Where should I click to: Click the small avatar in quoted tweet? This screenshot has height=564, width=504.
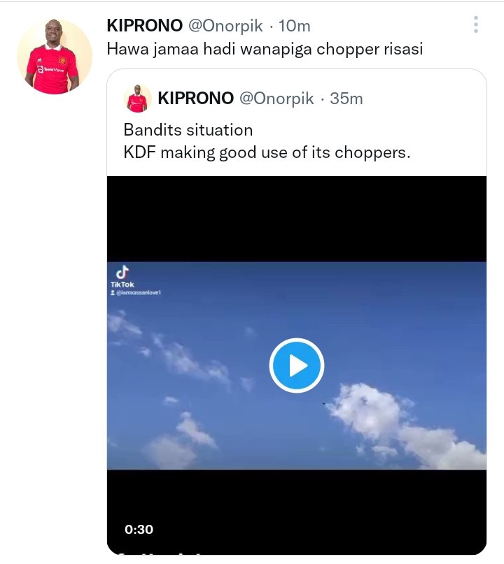137,99
